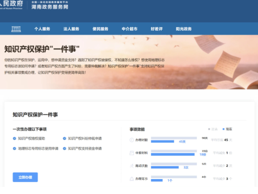Click the clock icon beside 办理时限
Image resolution: width=258 pixels, height=194 pixels.
click(x=132, y=140)
